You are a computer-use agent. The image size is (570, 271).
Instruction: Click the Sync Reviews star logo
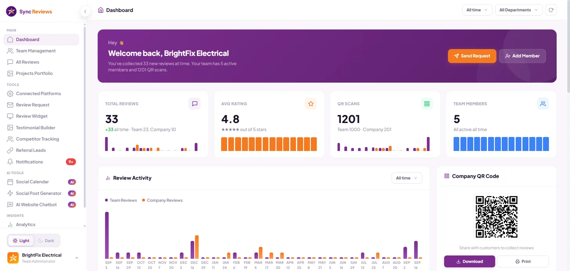coord(11,11)
